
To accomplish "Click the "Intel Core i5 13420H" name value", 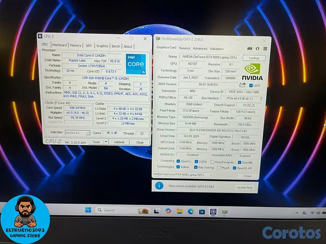I will (91, 55).
